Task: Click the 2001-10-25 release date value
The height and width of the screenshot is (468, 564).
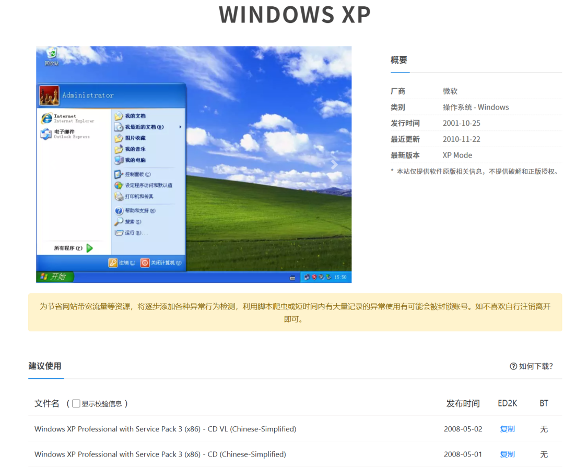Action: [462, 123]
